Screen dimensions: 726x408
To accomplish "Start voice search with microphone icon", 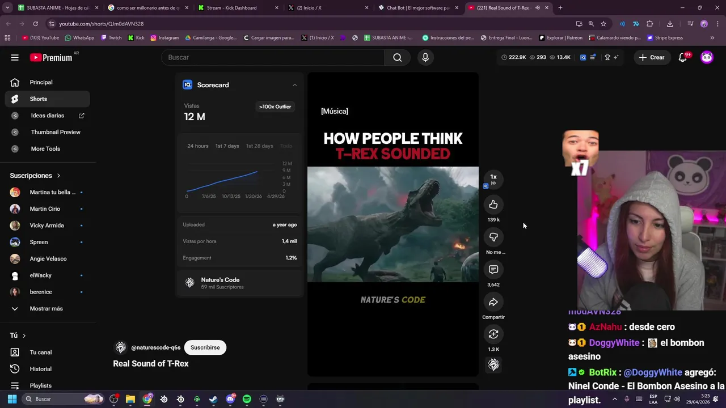I will pos(425,57).
